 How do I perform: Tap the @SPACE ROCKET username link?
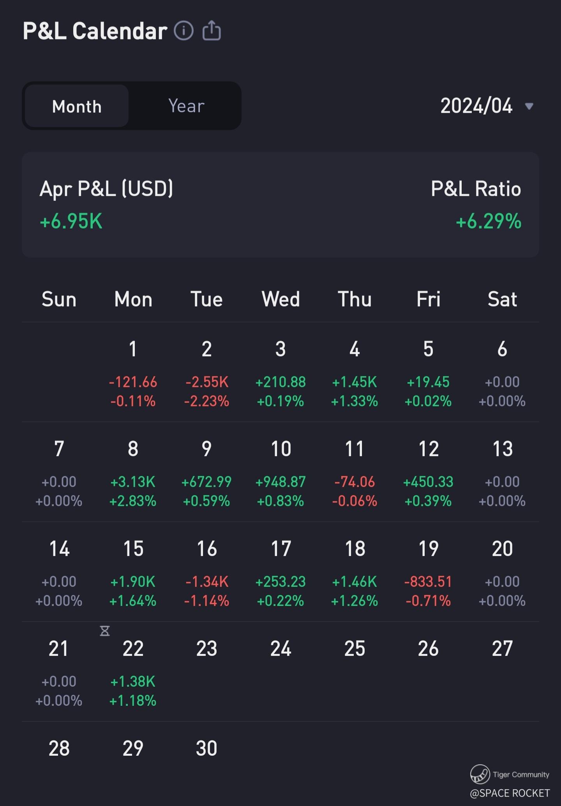click(x=510, y=793)
